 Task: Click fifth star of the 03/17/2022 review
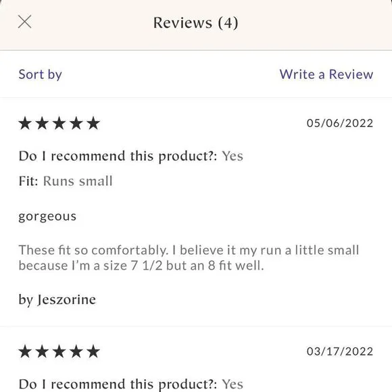point(93,351)
